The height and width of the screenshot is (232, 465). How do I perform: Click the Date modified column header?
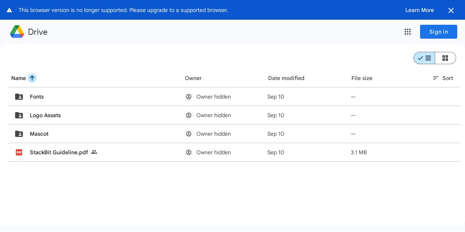click(286, 78)
